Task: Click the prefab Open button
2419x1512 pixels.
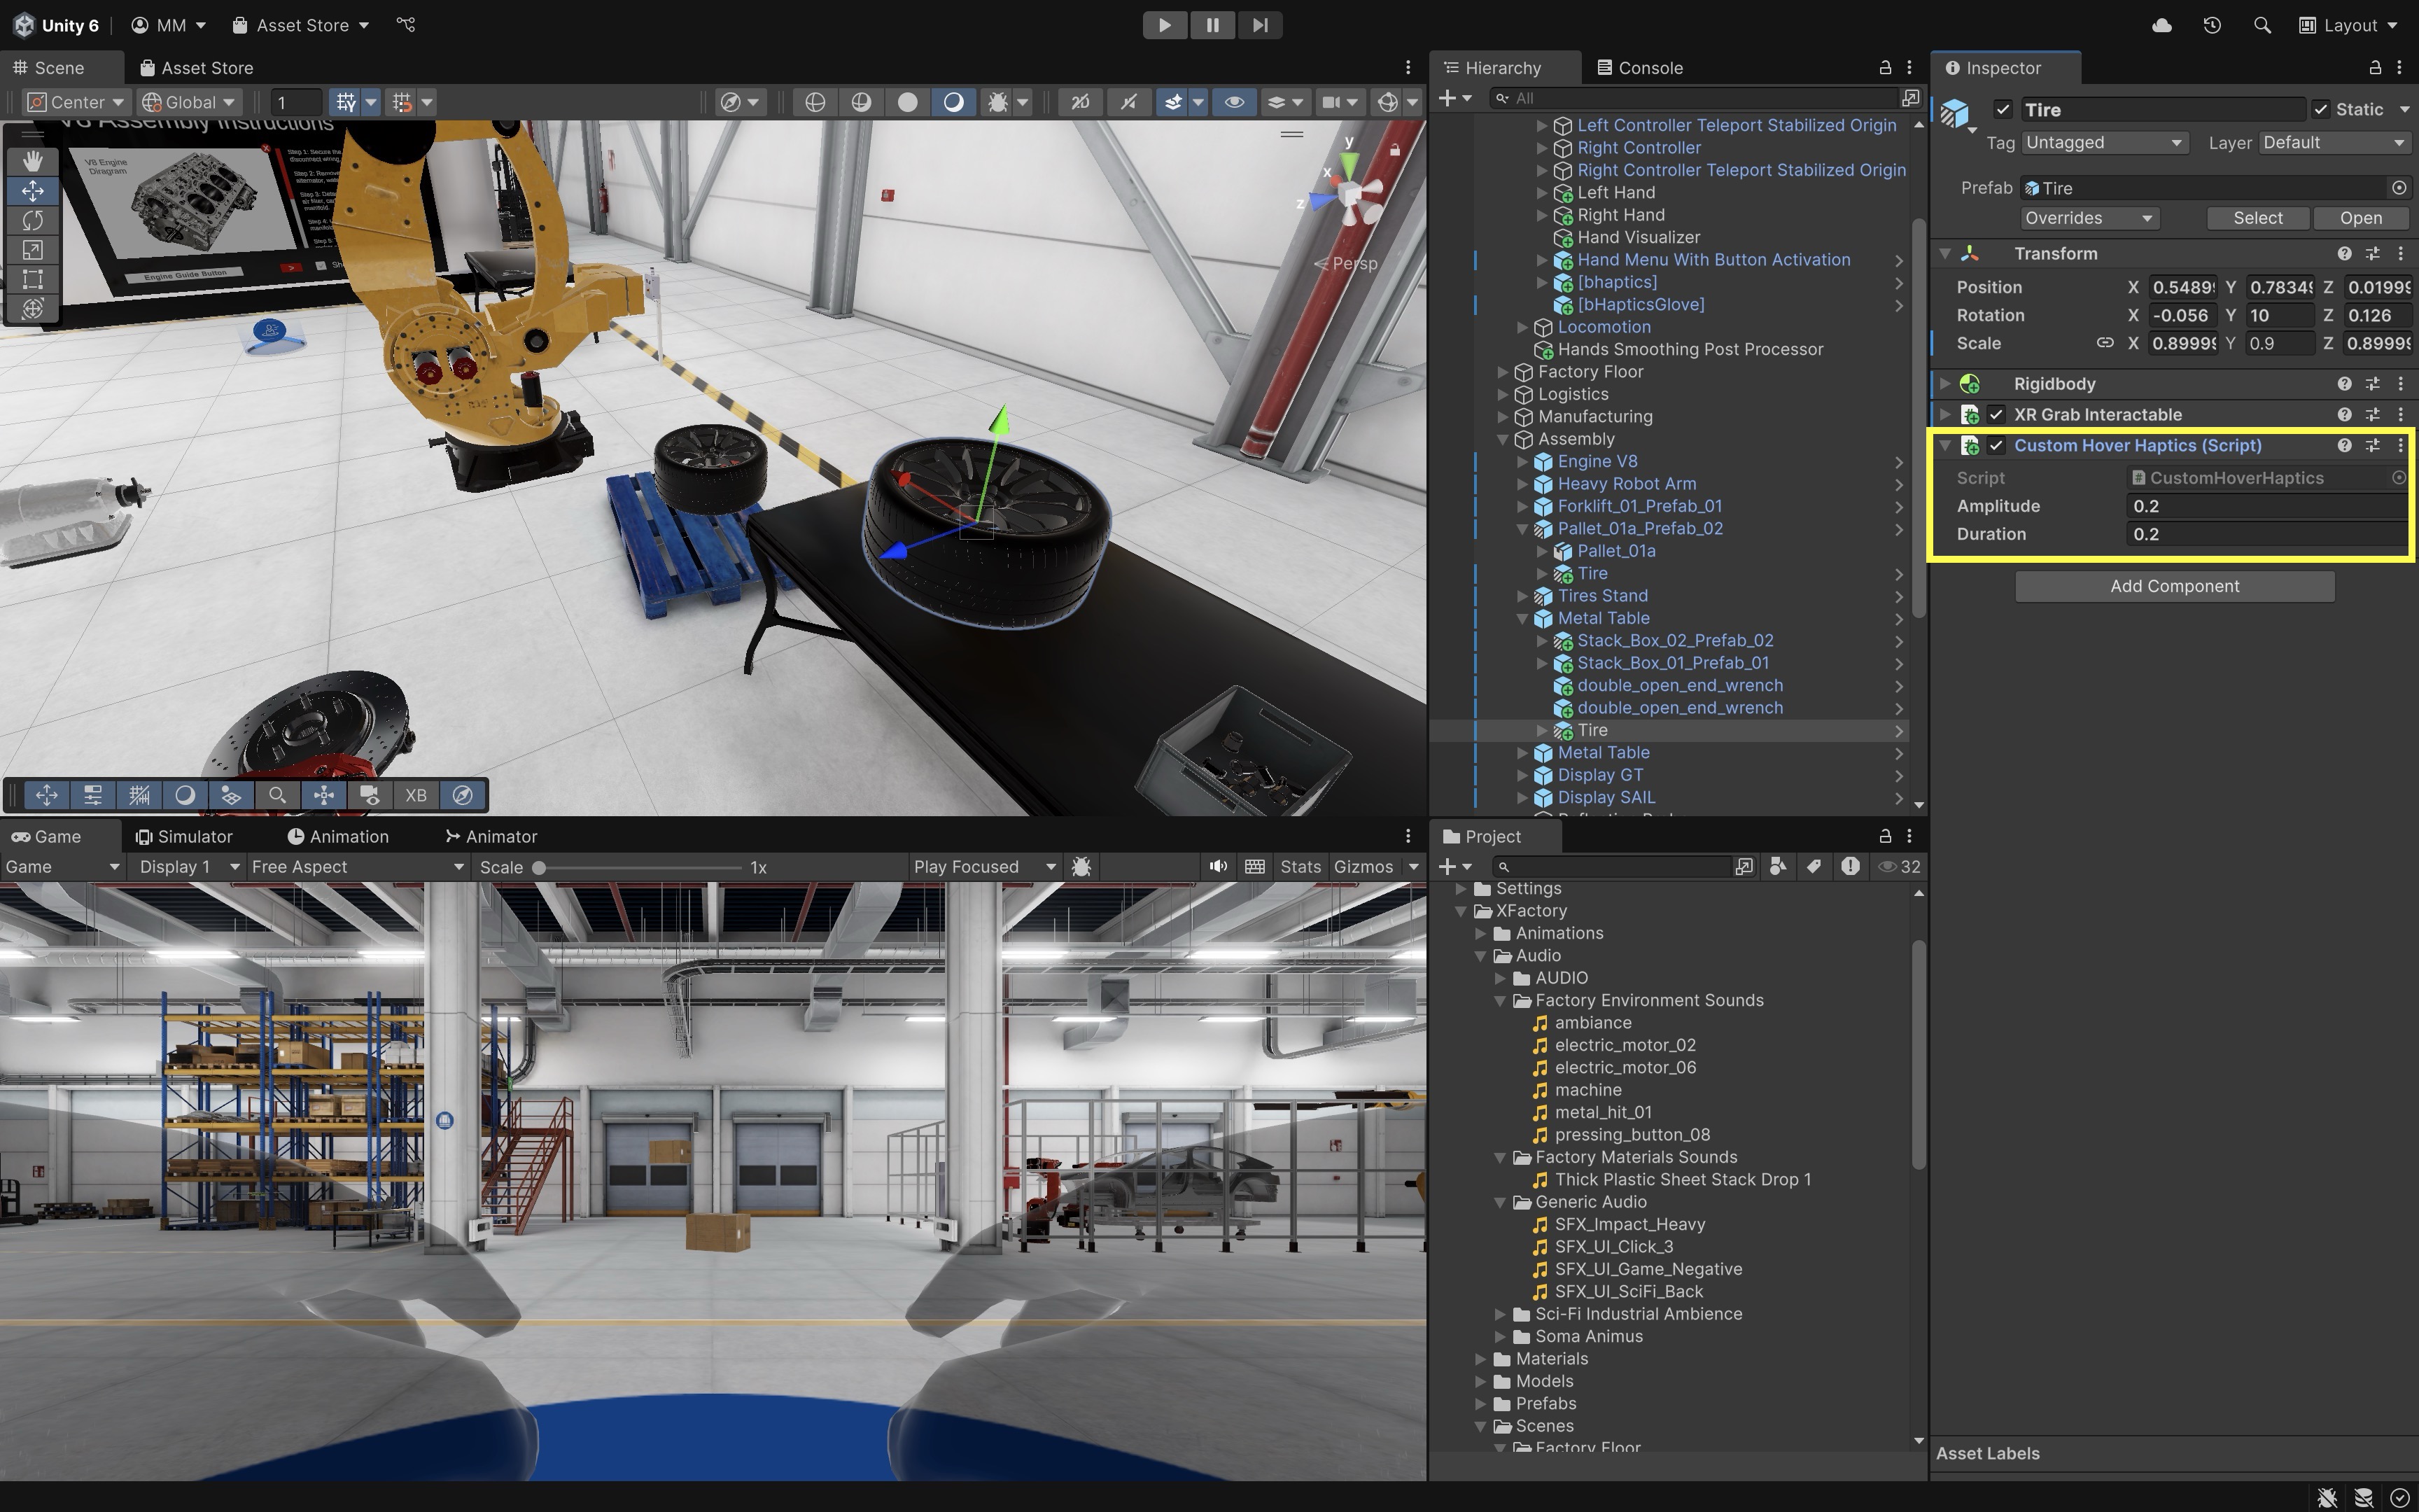Action: coord(2360,218)
